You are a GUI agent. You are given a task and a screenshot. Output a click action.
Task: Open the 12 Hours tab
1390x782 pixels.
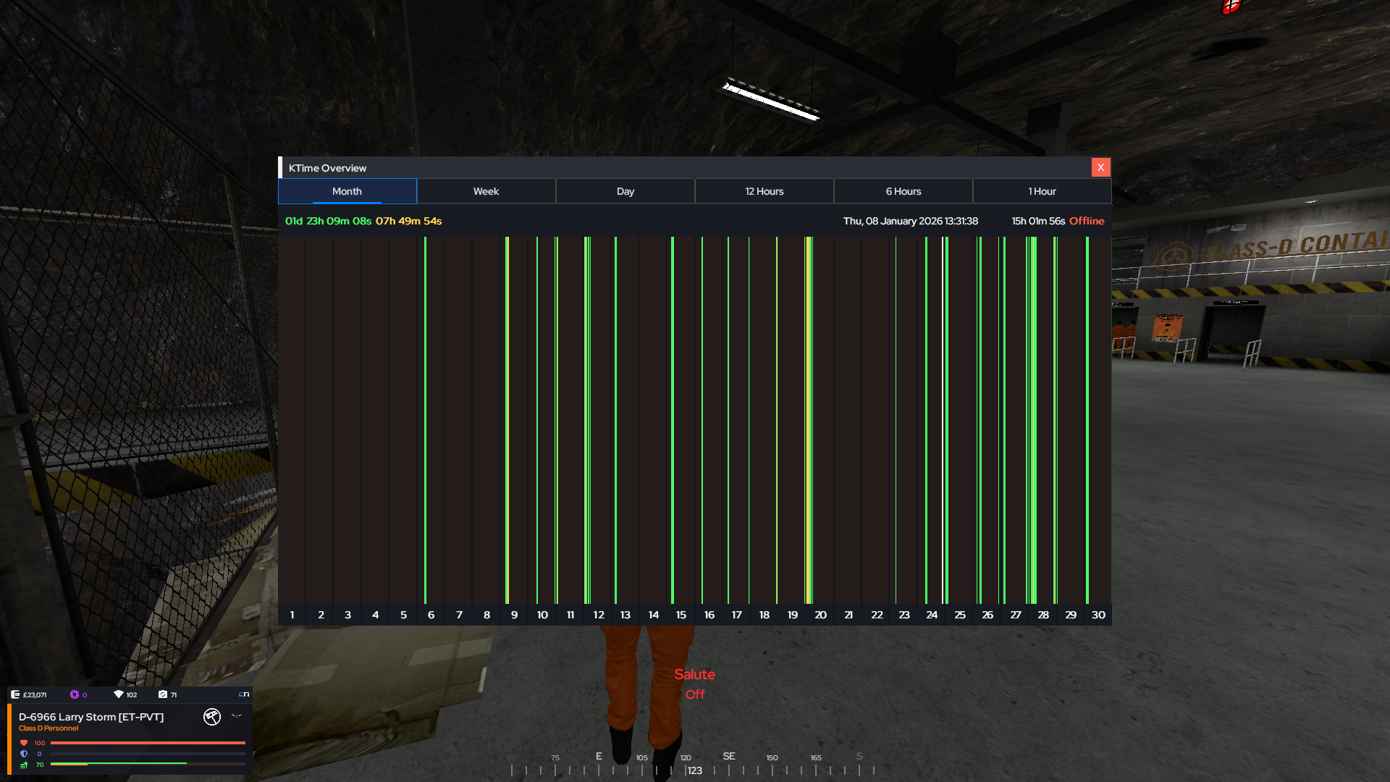[x=764, y=191]
